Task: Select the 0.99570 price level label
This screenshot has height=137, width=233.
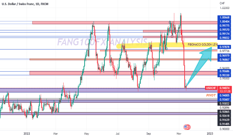Action: [x=224, y=30]
